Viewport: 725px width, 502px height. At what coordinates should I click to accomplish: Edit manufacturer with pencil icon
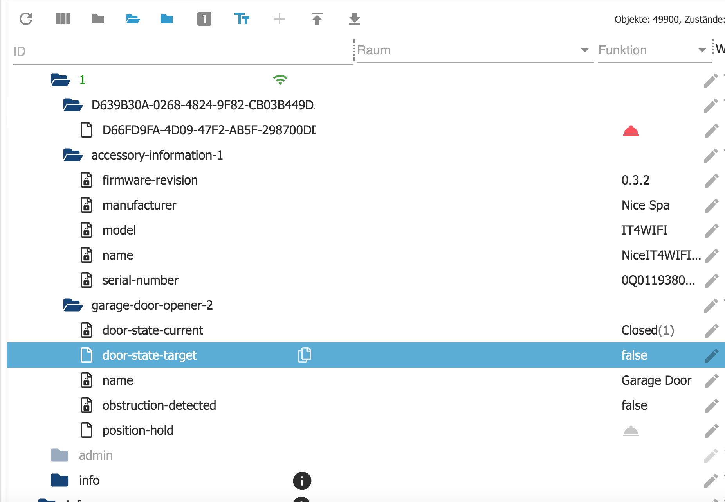711,206
